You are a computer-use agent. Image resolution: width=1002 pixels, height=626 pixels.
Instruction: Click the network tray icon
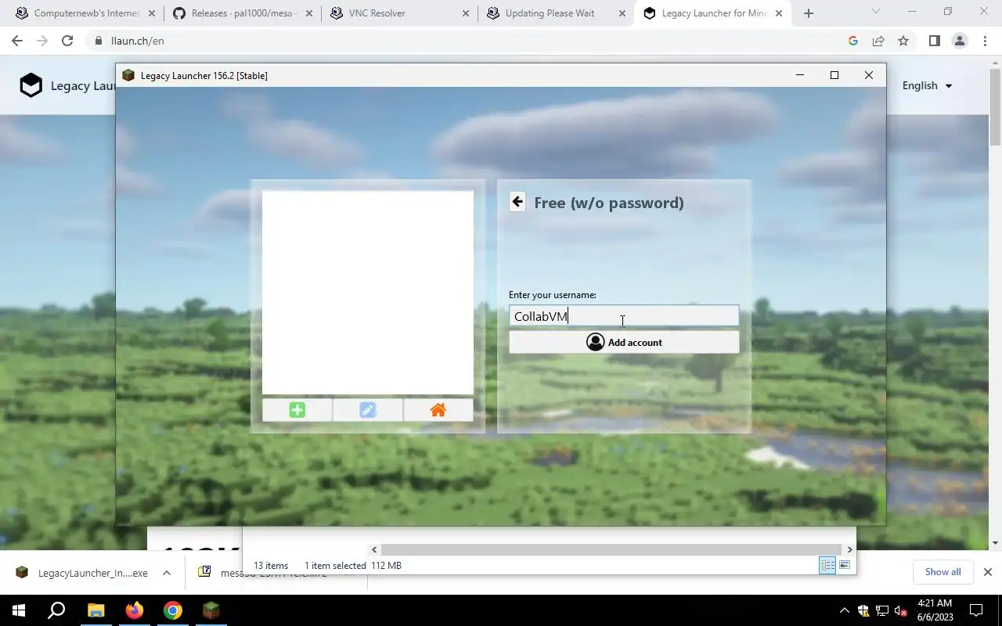(882, 610)
